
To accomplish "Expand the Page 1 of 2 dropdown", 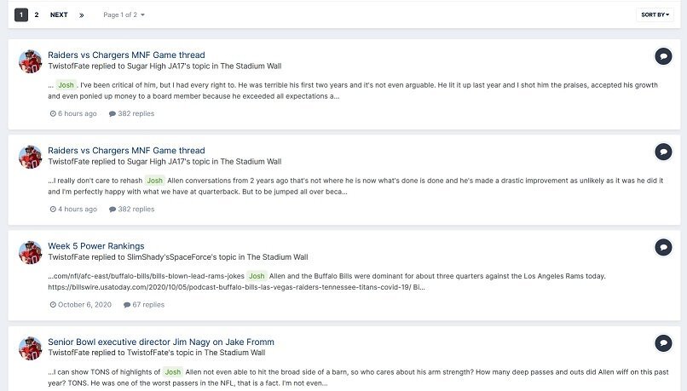I will 124,14.
